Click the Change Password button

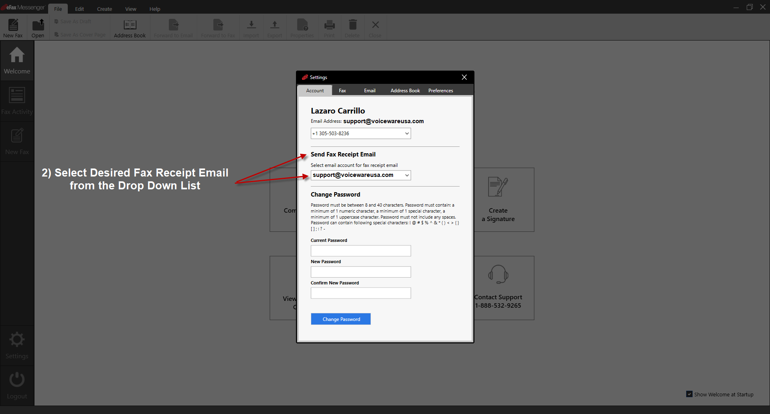click(x=341, y=319)
